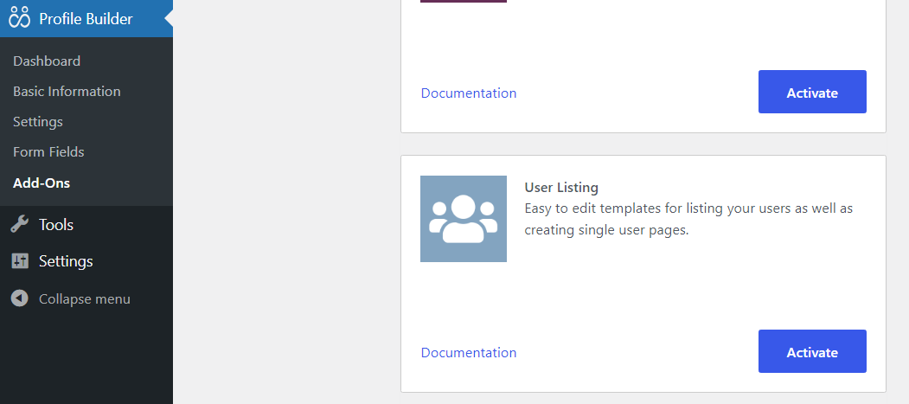Click the Settings sliders icon in sidebar

[x=20, y=261]
